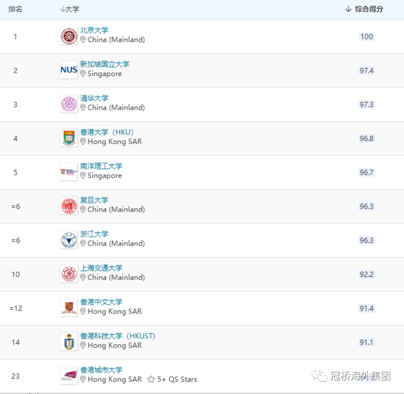This screenshot has height=394, width=404.
Task: Click the location pin beside Singapore for NUS
Action: (83, 74)
